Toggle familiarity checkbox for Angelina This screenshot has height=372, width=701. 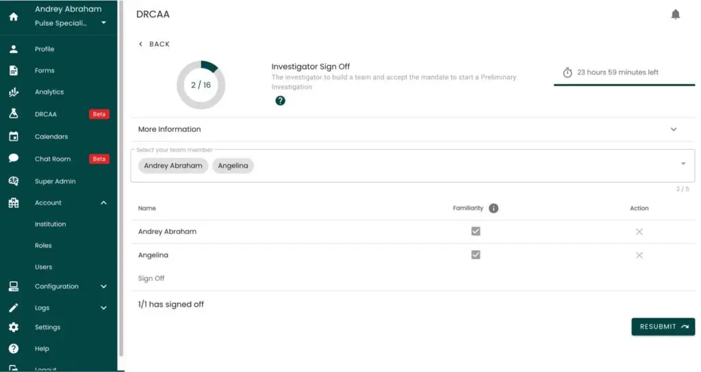[x=476, y=255]
